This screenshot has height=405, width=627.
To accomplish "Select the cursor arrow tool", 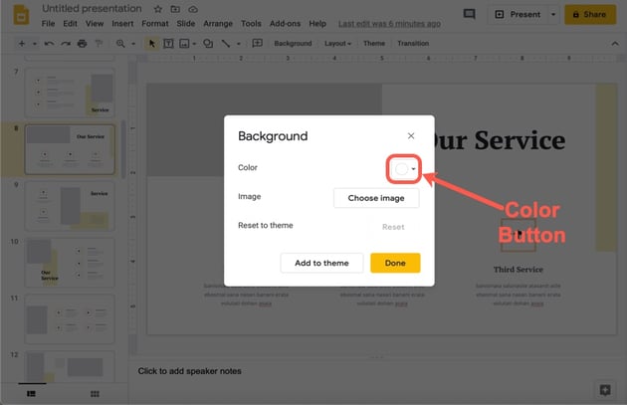I will tap(152, 44).
